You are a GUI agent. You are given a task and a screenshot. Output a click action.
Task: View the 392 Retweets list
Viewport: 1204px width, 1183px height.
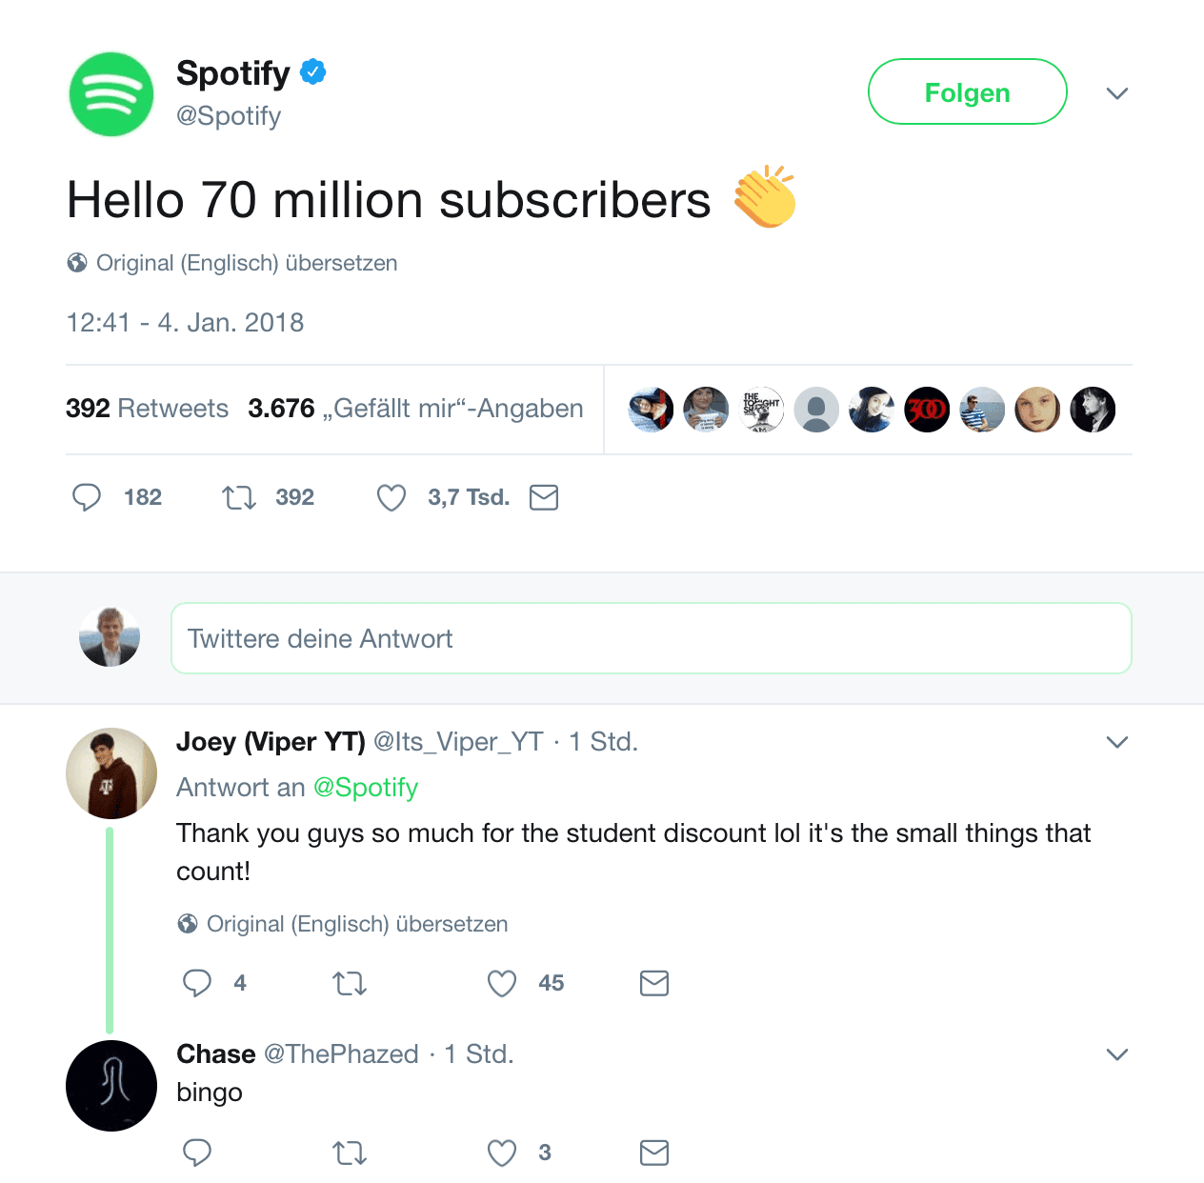(x=147, y=409)
